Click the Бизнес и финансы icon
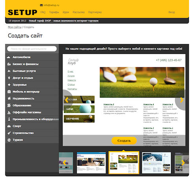The image size is (193, 179). (x=9, y=64)
